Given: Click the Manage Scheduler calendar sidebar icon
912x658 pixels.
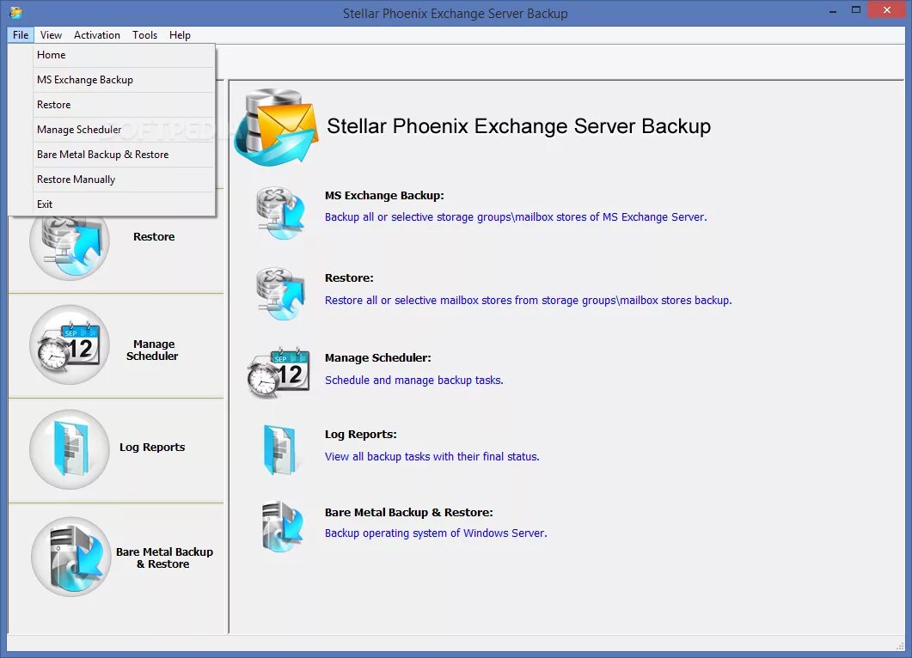Looking at the screenshot, I should [70, 344].
